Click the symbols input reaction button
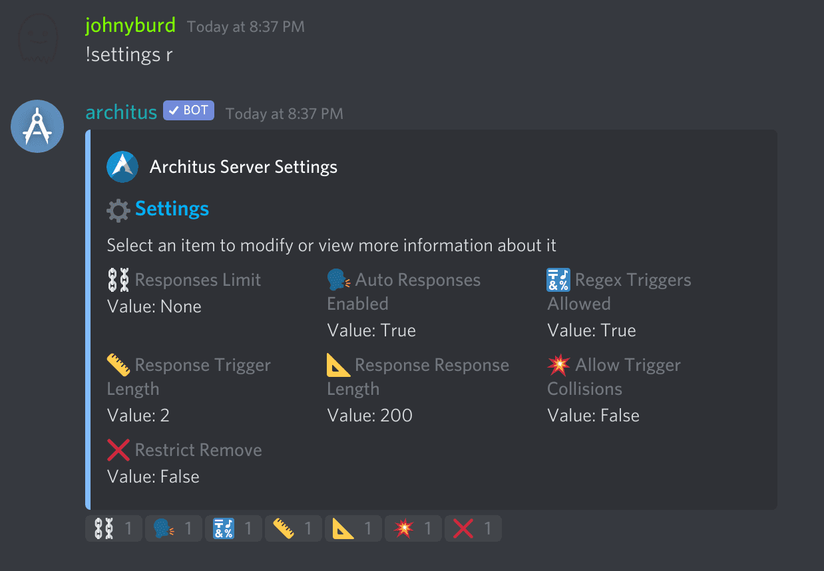Screen dimensions: 824x571 point(233,528)
